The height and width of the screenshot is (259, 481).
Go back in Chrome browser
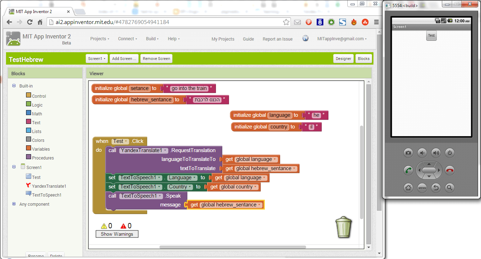(x=10, y=22)
